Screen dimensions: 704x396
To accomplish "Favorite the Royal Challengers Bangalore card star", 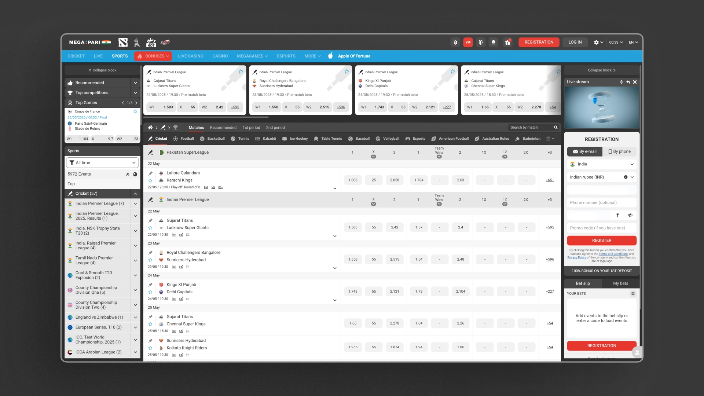I will (347, 72).
